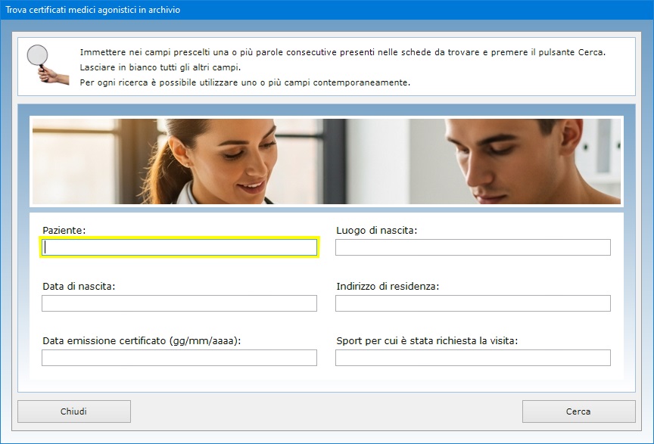
Task: Click the "Luogo di nascita:" label
Action: pyautogui.click(x=376, y=230)
